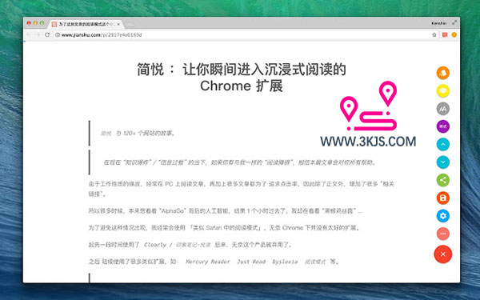This screenshot has height=300, width=480.
Task: Click the teal down-arrow button
Action: (x=442, y=162)
